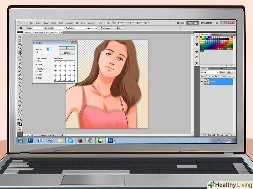Viewport: 253px width, 189px height.
Task: Select the Lasso tool
Action: 20,44
